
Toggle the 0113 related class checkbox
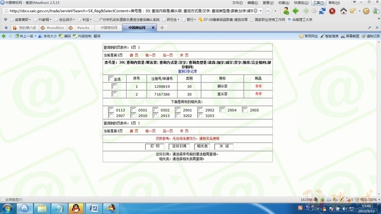pyautogui.click(x=111, y=110)
